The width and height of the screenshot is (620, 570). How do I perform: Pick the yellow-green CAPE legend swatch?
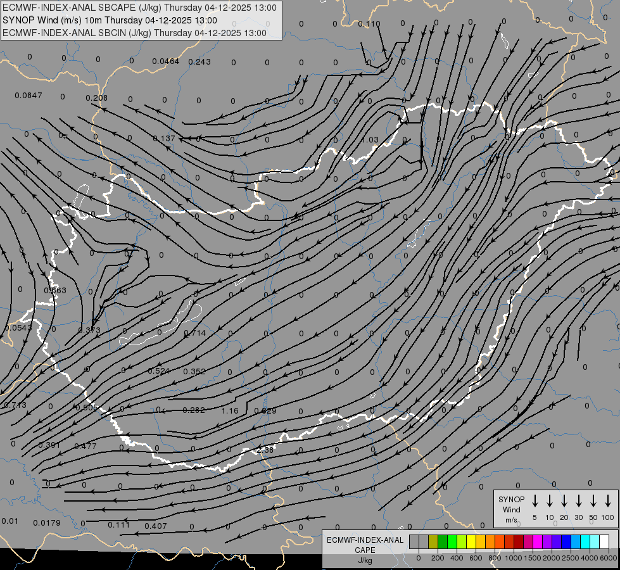(462, 541)
